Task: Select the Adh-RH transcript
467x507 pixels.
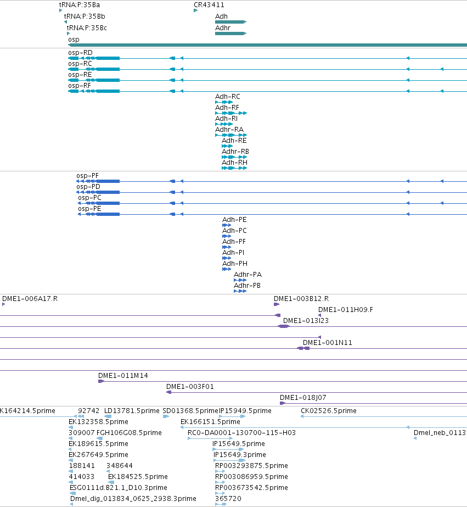Action: (234, 168)
